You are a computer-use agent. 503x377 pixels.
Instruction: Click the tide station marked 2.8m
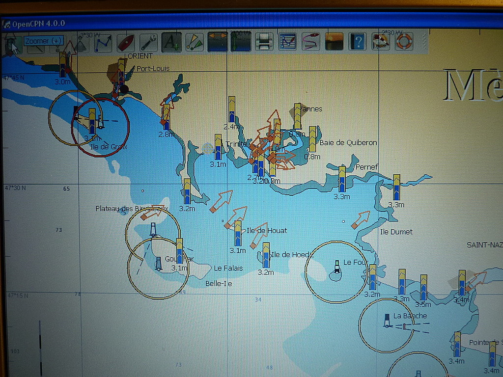pos(166,117)
